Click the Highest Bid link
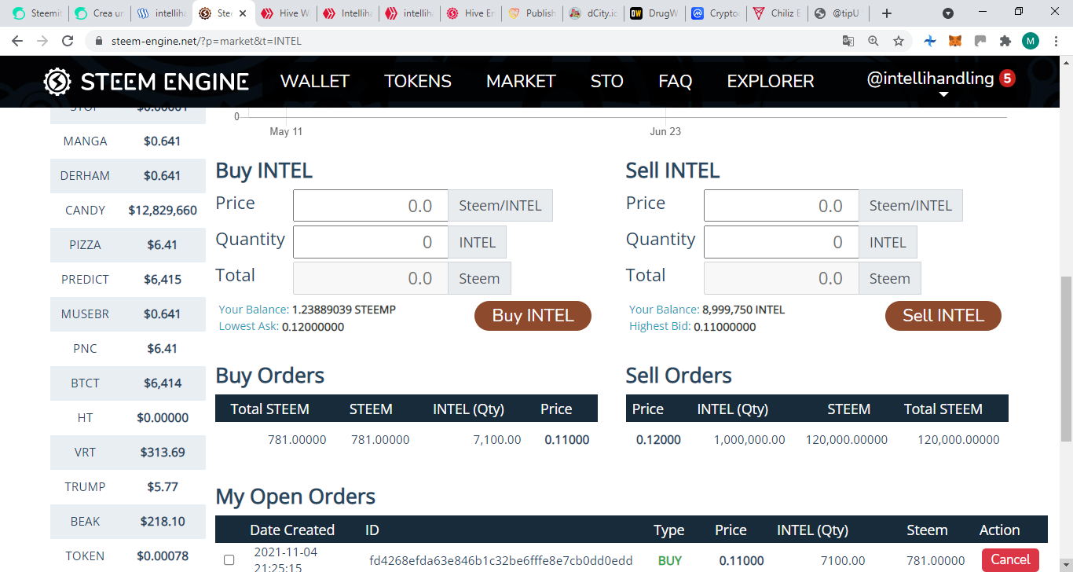The image size is (1073, 572). (660, 326)
